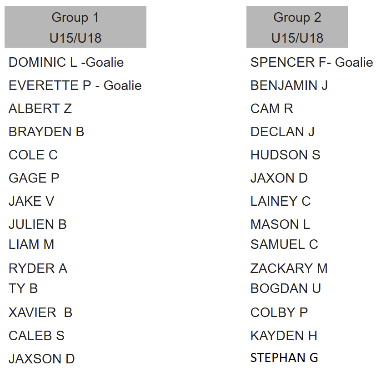Image resolution: width=381 pixels, height=377 pixels.
Task: Select DOMINIC L -Goalie entry
Action: point(66,62)
